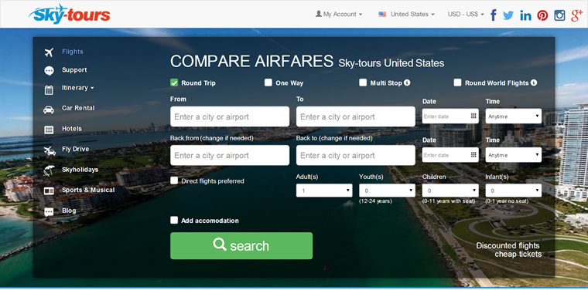Image resolution: width=588 pixels, height=290 pixels.
Task: Enable Direct flights preferred checkbox
Action: tap(174, 180)
